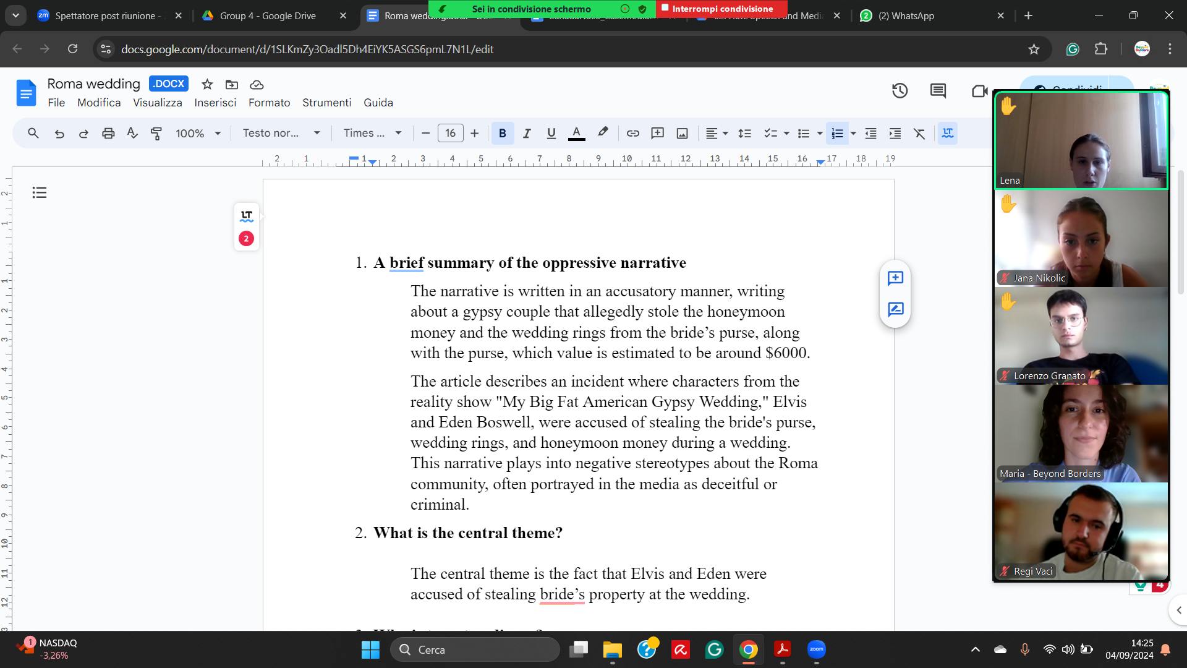Screen dimensions: 1187x668
Task: Open the Docs home icon
Action: coord(26,93)
